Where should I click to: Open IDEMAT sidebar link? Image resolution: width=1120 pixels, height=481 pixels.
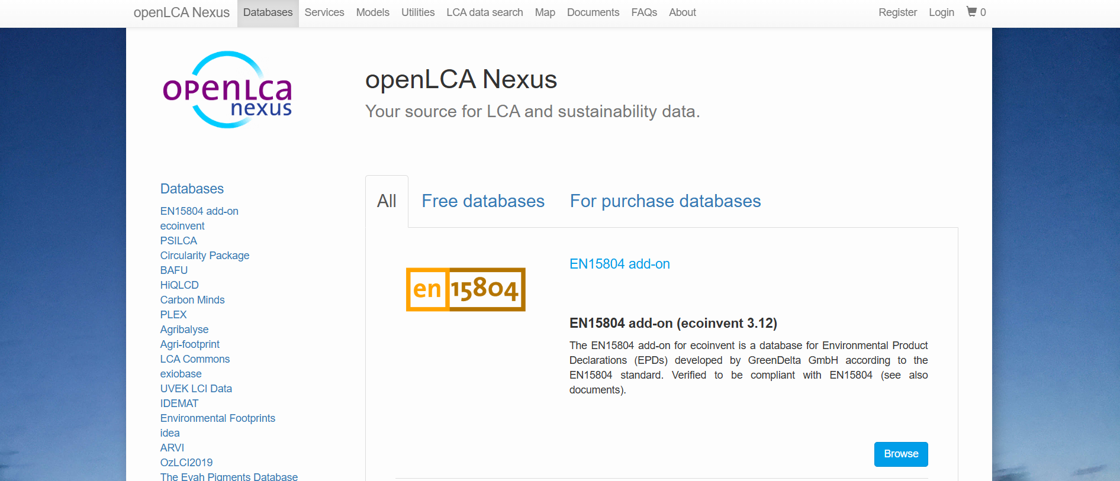pos(179,403)
